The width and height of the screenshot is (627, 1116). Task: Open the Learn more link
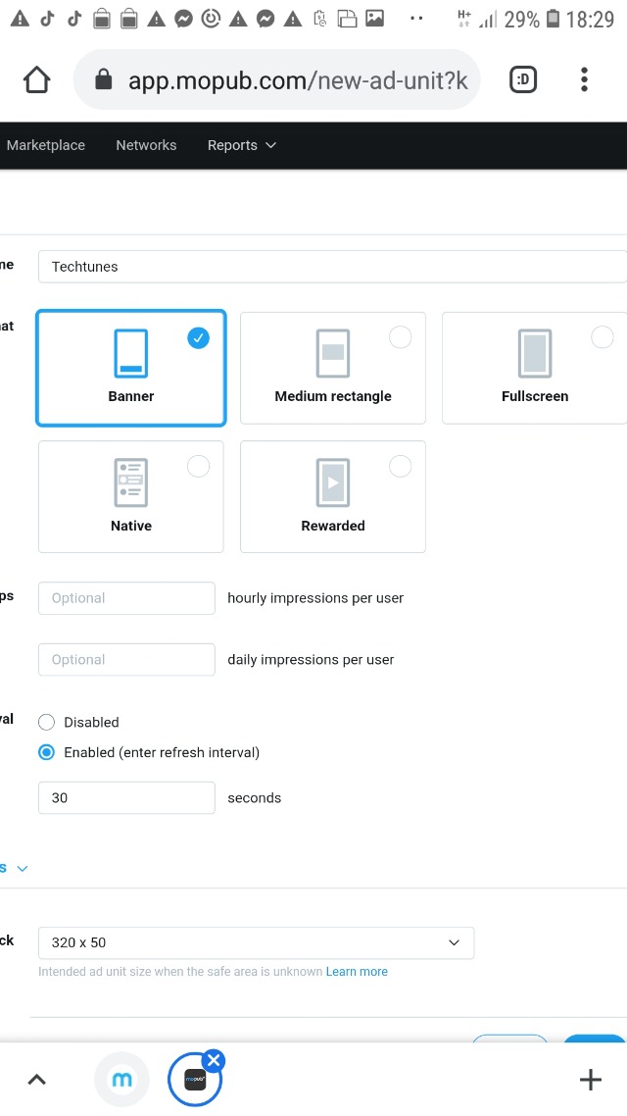tap(357, 972)
